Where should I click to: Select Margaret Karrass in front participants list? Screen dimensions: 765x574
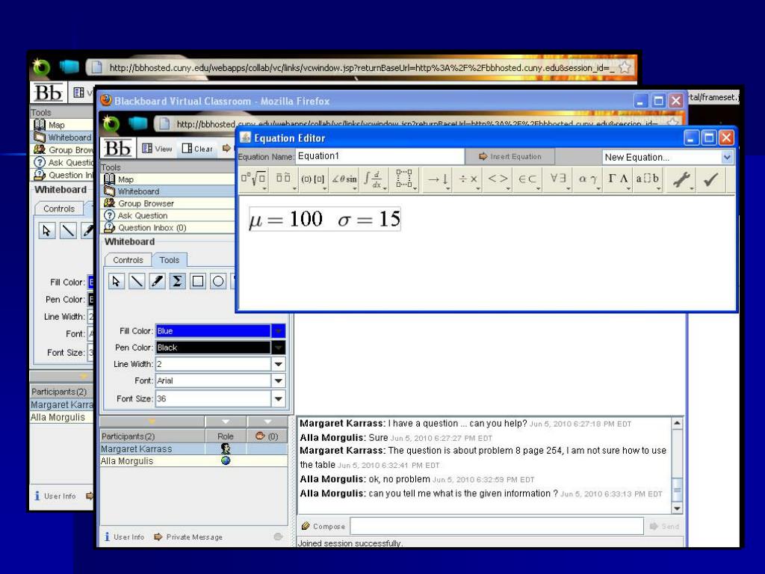pos(193,448)
